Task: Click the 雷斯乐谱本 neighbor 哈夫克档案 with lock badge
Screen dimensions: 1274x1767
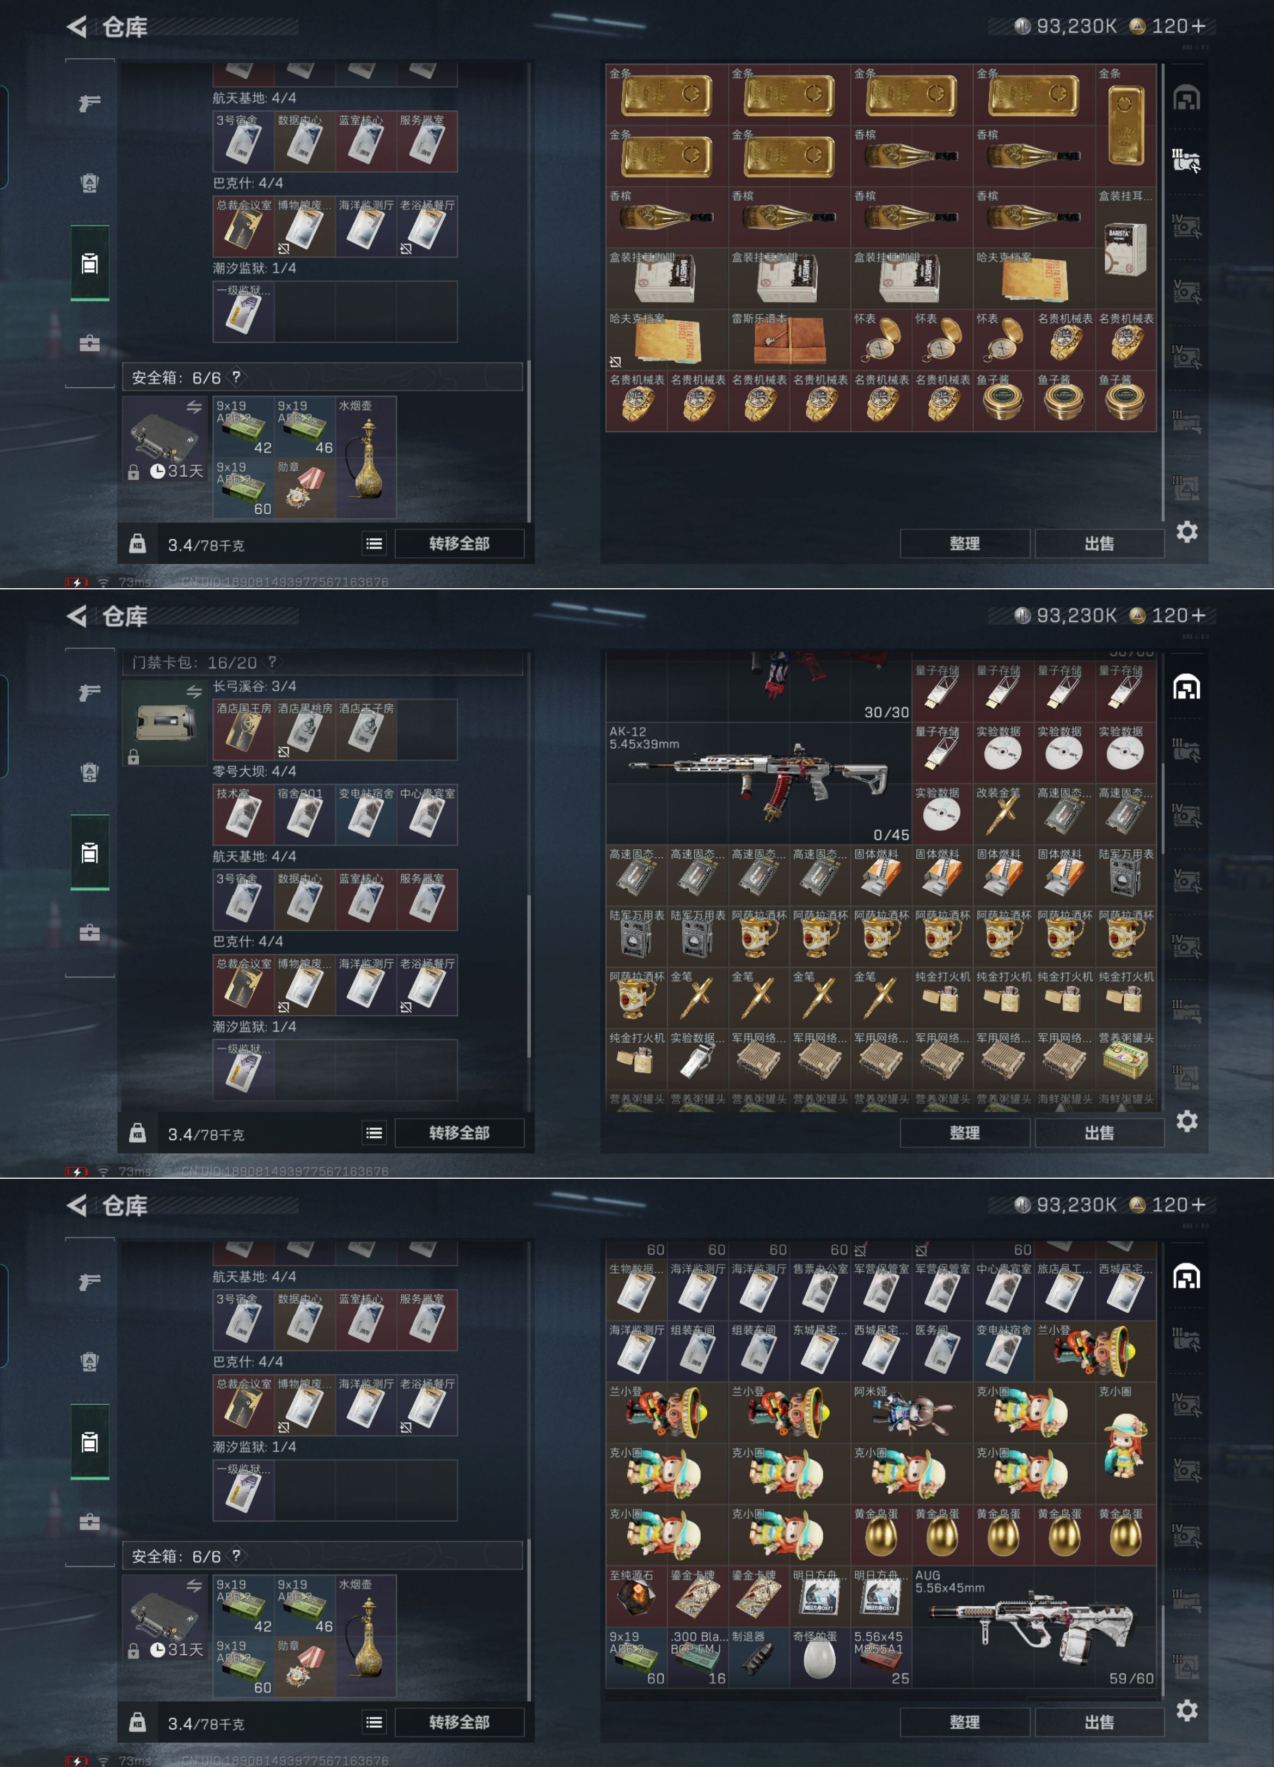Action: [x=666, y=340]
